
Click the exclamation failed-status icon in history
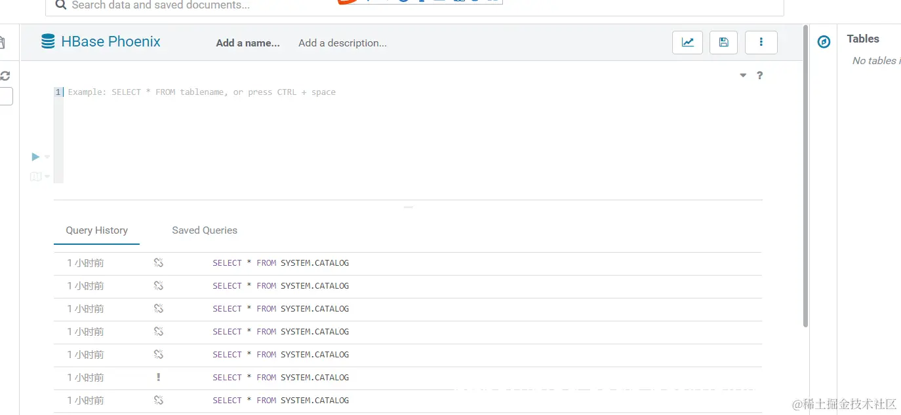[158, 377]
